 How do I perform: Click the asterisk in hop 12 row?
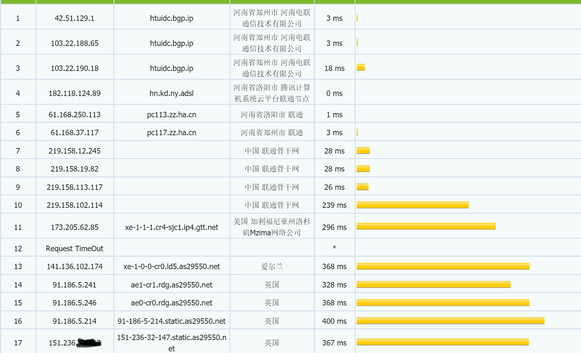pos(334,248)
